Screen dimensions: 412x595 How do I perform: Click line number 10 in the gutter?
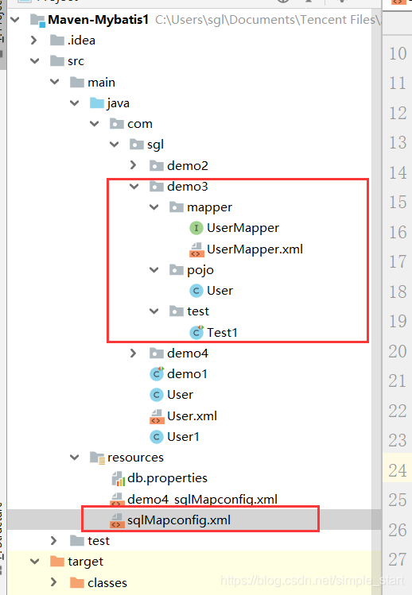click(398, 53)
